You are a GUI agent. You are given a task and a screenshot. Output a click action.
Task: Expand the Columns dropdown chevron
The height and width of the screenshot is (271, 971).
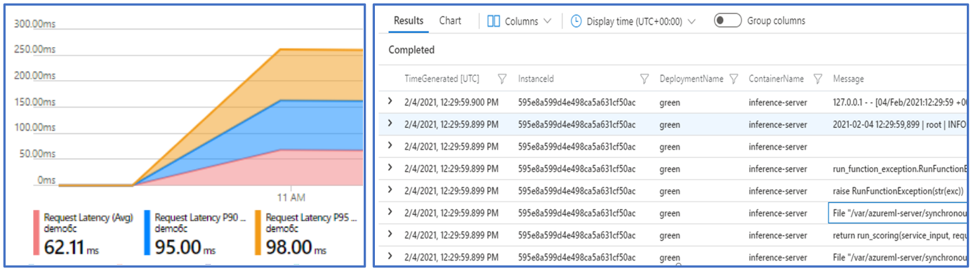[x=548, y=22]
